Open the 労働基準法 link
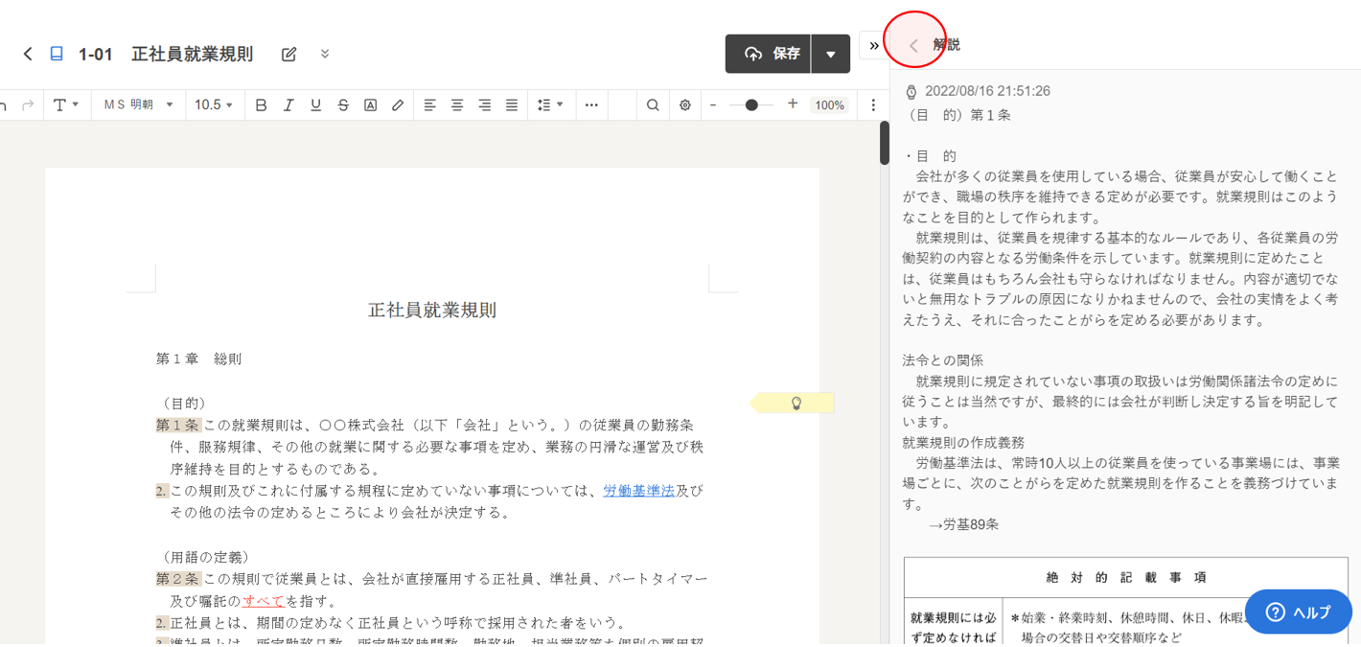The image size is (1361, 647). click(638, 491)
